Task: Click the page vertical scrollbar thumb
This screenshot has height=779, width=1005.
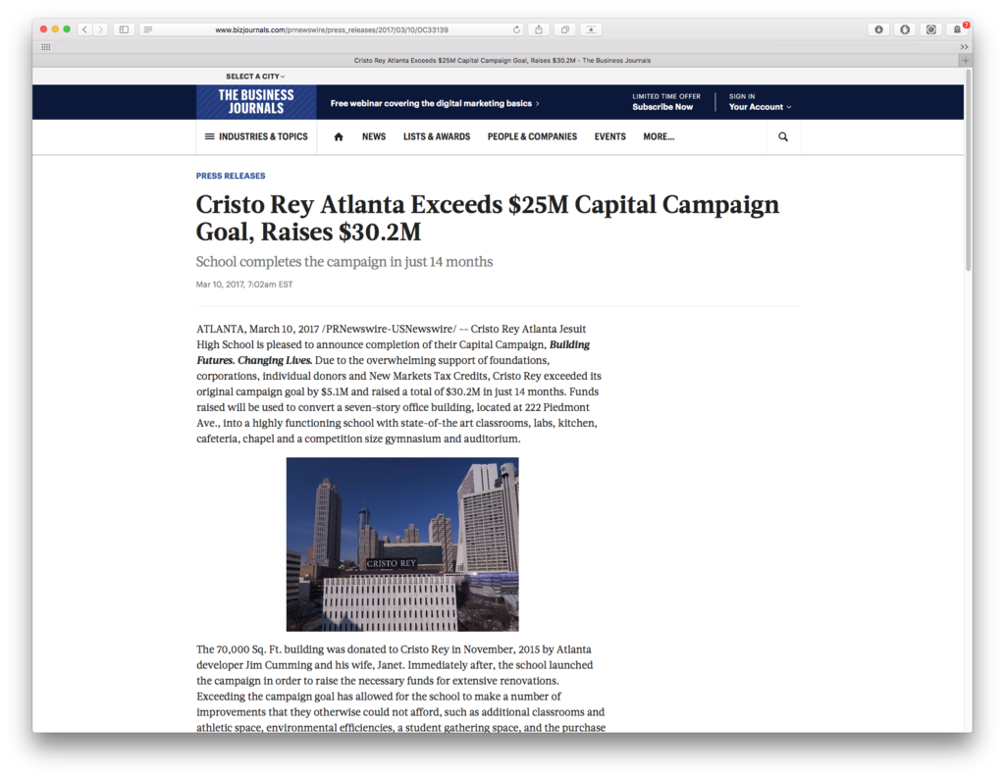Action: [968, 170]
